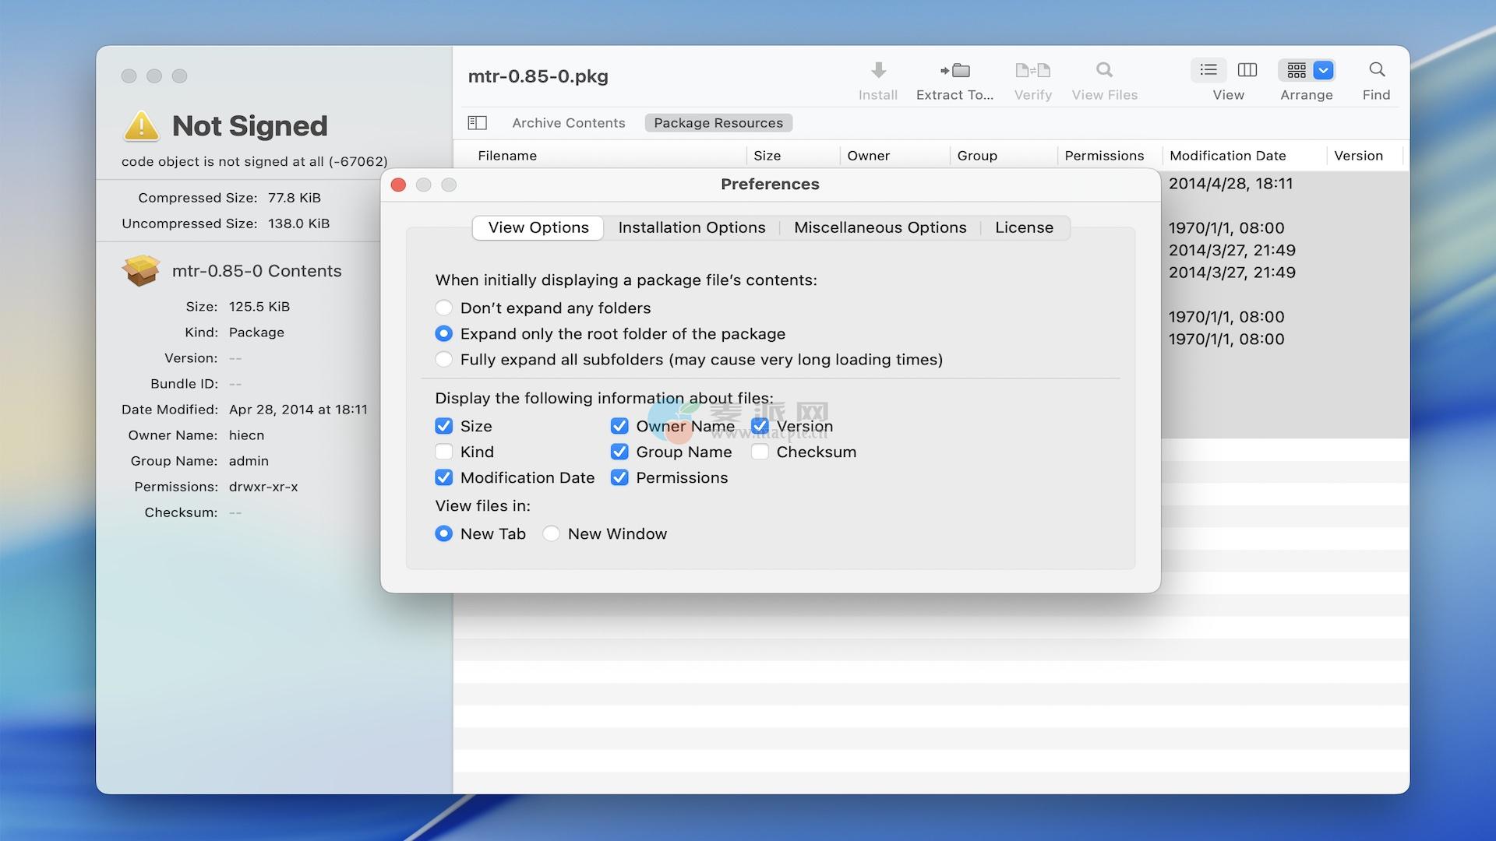Switch to list view icon
Viewport: 1496px width, 841px height.
coord(1208,70)
